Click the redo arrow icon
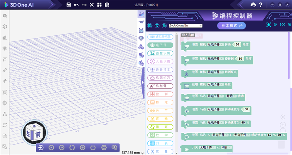The height and width of the screenshot is (155, 292). 84,5
